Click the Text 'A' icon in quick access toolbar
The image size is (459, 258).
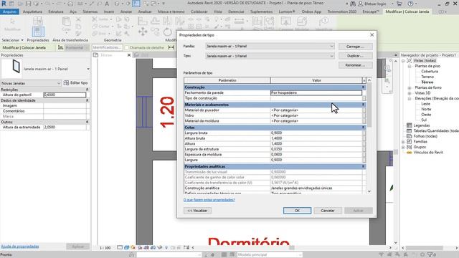(107, 4)
